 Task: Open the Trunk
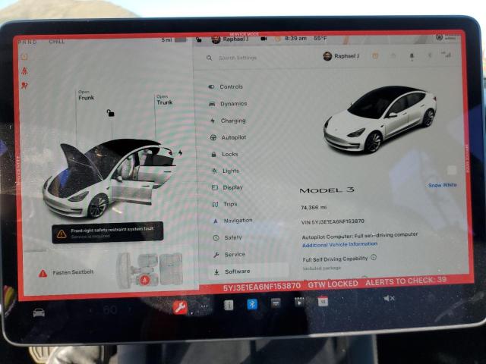(164, 100)
